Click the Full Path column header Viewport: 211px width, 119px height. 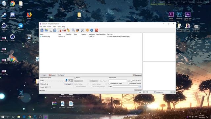110,34
